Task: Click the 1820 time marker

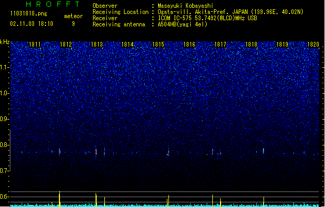Action: pyautogui.click(x=313, y=45)
